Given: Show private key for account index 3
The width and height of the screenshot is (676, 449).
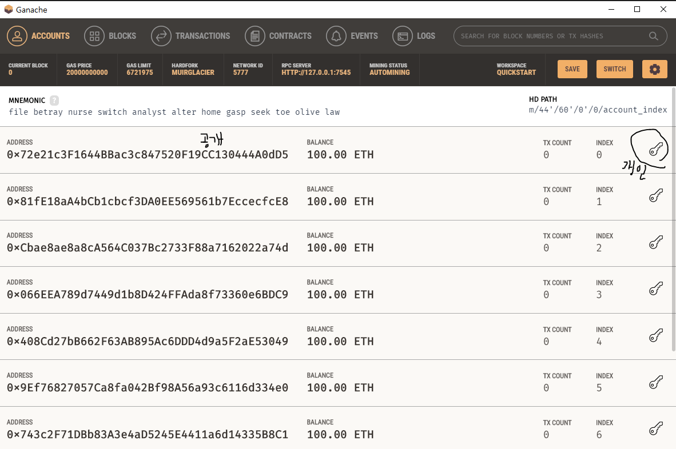Looking at the screenshot, I should [656, 288].
